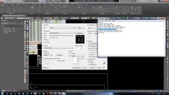Enable the Plot stamp on checkbox
This screenshot has width=169, height=95.
point(89,55)
